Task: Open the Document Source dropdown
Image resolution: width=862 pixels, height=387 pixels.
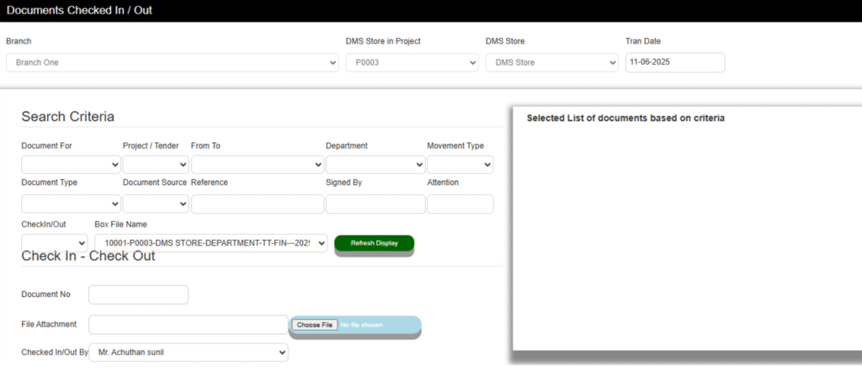Action: (x=156, y=204)
